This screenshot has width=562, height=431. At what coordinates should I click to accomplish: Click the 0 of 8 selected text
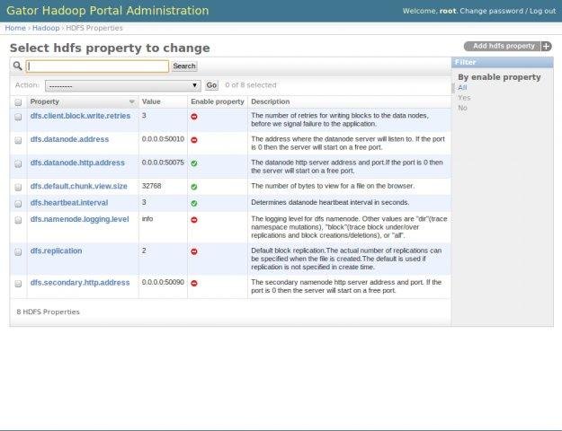(251, 85)
